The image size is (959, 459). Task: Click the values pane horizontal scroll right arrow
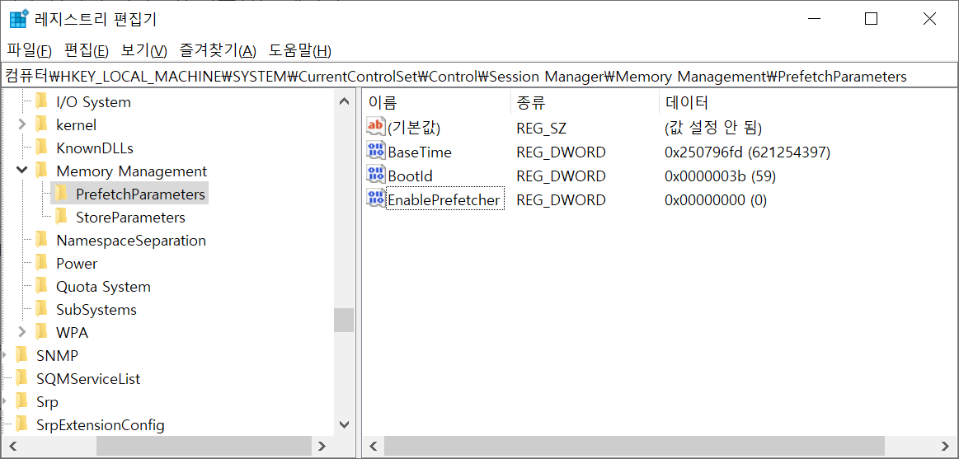point(946,445)
